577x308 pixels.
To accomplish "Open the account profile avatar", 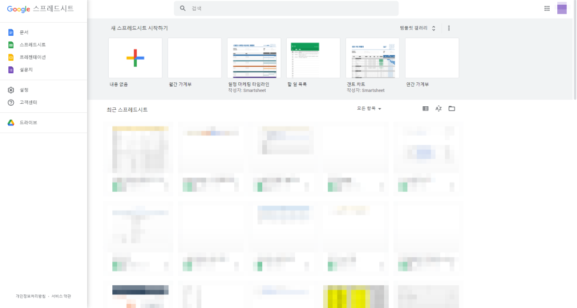I will pyautogui.click(x=562, y=8).
